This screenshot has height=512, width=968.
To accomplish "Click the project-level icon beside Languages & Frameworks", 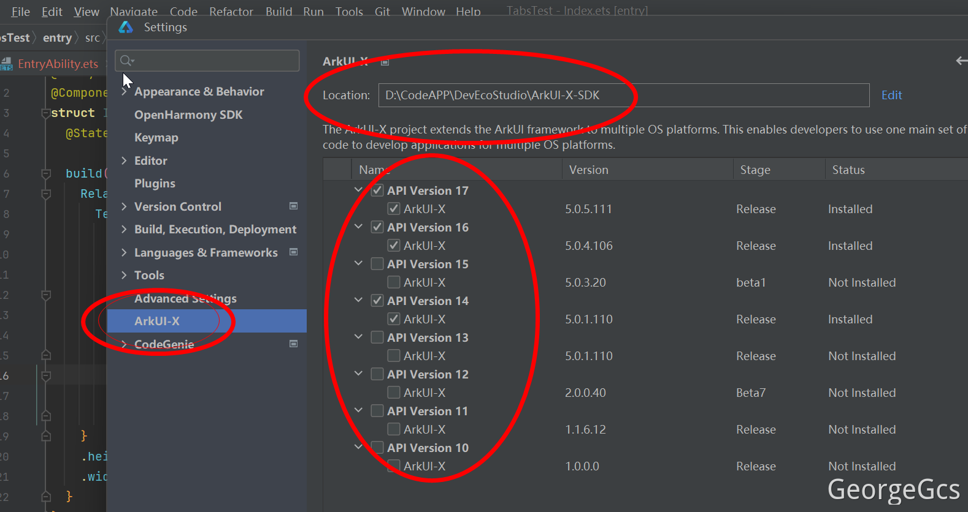I will (x=294, y=252).
